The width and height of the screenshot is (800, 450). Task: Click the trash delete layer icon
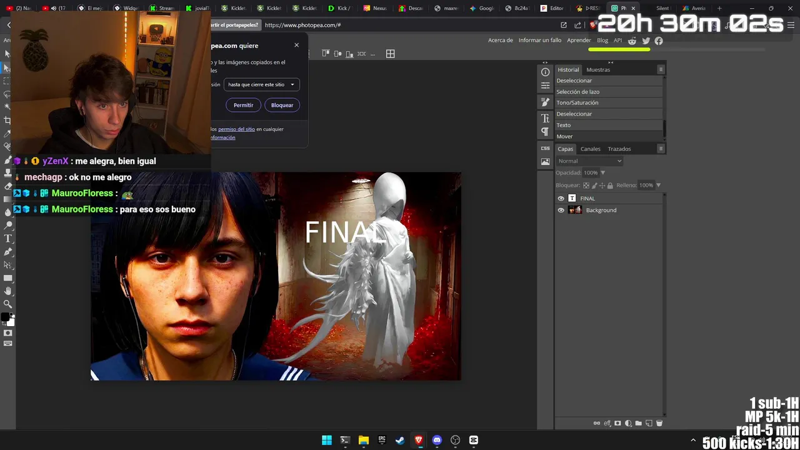(x=659, y=423)
